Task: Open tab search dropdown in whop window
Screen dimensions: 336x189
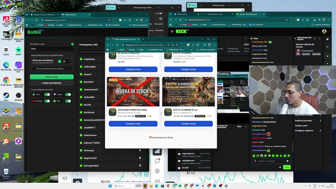Action: 107,39
